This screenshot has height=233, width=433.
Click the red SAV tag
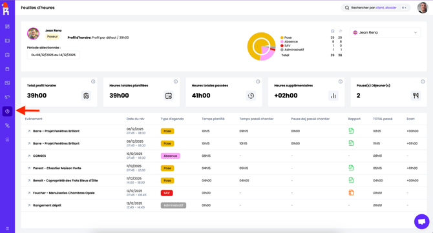(167, 193)
